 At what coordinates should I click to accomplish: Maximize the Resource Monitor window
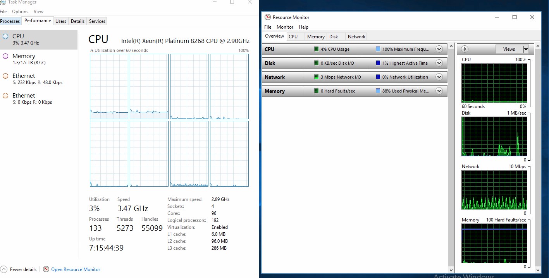tap(515, 17)
